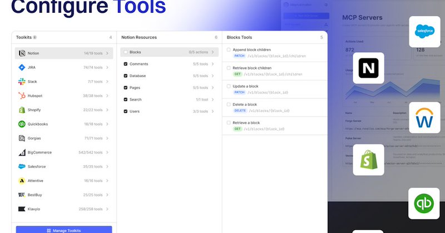This screenshot has width=445, height=233.
Task: Uncheck the Comments resource checkbox
Action: pyautogui.click(x=126, y=64)
